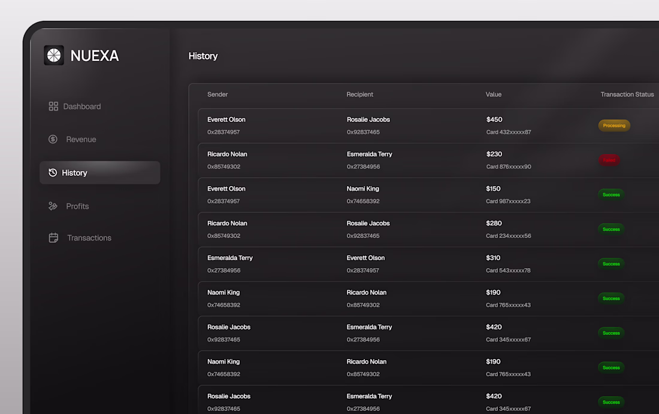
Task: Click the $150 value
Action: pos(494,189)
